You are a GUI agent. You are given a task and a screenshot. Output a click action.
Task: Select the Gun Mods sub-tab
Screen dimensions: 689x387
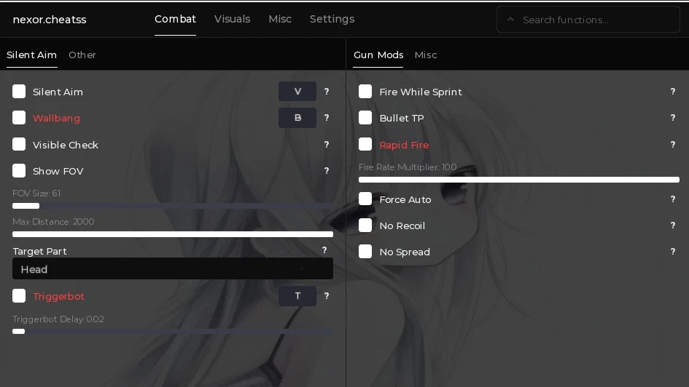coord(378,55)
